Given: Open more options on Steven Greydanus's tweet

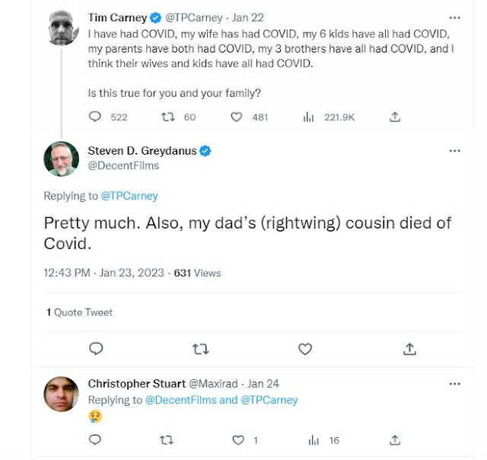Looking at the screenshot, I should pyautogui.click(x=454, y=151).
